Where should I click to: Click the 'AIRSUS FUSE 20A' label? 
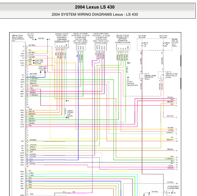167,44
